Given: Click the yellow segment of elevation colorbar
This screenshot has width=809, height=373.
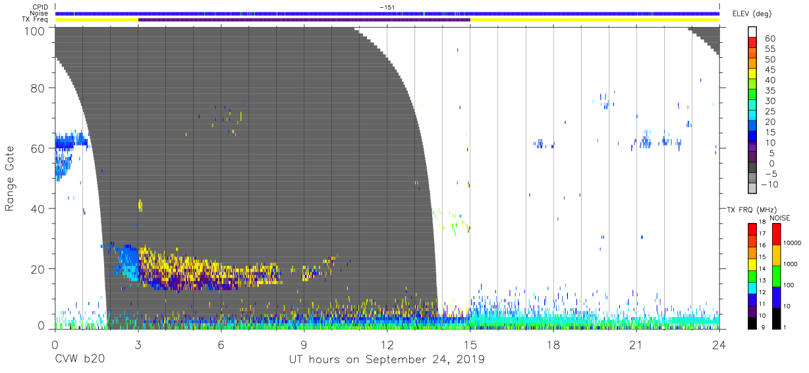Looking at the screenshot, I should point(752,73).
